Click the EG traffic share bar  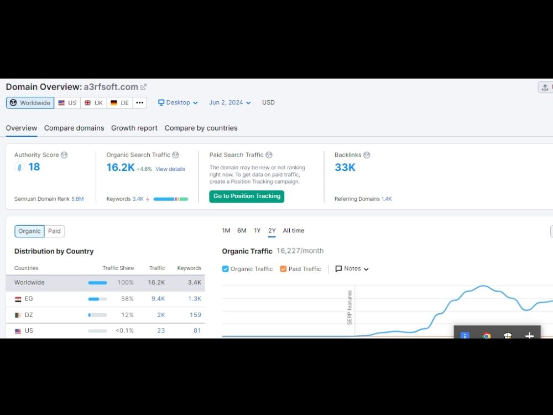(97, 299)
